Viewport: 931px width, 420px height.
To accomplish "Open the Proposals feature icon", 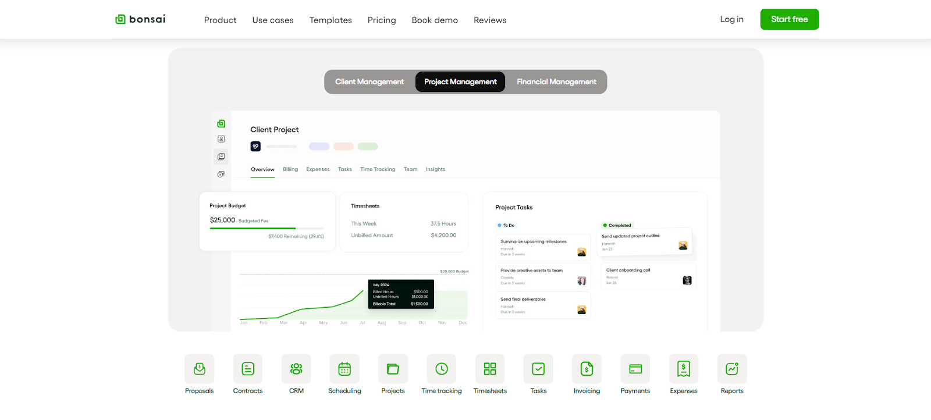I will pos(200,369).
